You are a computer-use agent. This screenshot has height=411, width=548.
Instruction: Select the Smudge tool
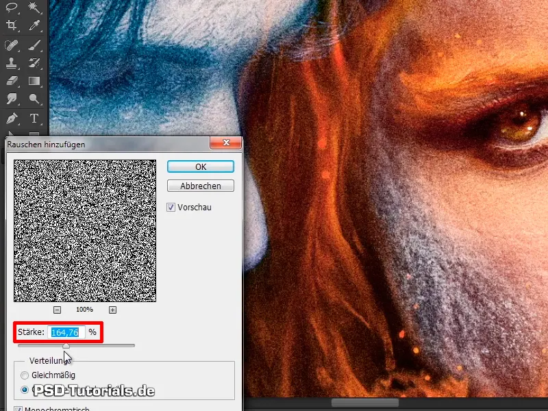12,99
